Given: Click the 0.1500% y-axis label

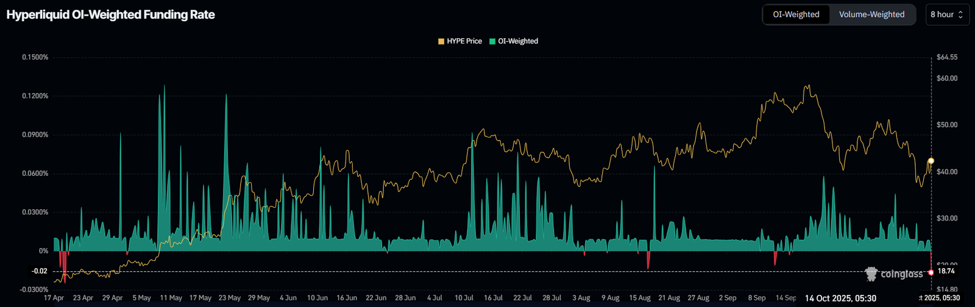Looking at the screenshot, I should point(35,57).
